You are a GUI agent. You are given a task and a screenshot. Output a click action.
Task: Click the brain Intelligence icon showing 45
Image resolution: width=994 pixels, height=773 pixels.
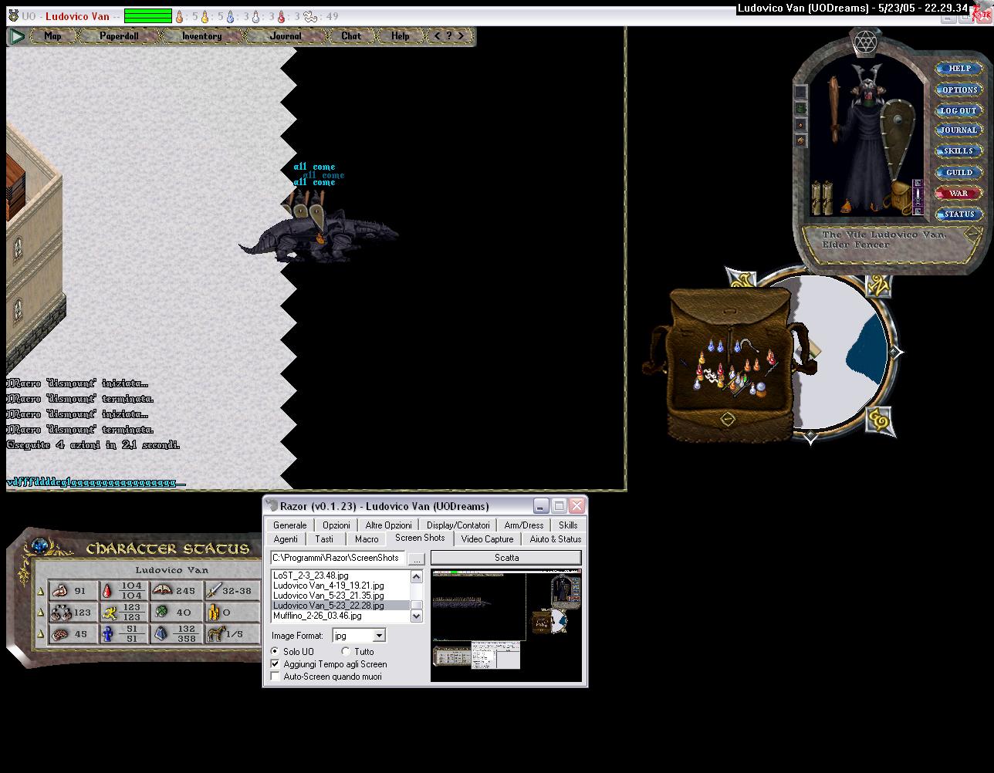point(61,634)
